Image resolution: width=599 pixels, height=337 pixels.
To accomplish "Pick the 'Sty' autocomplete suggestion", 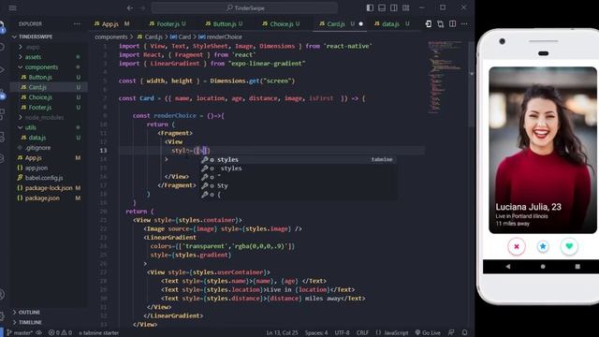I will coord(299,185).
